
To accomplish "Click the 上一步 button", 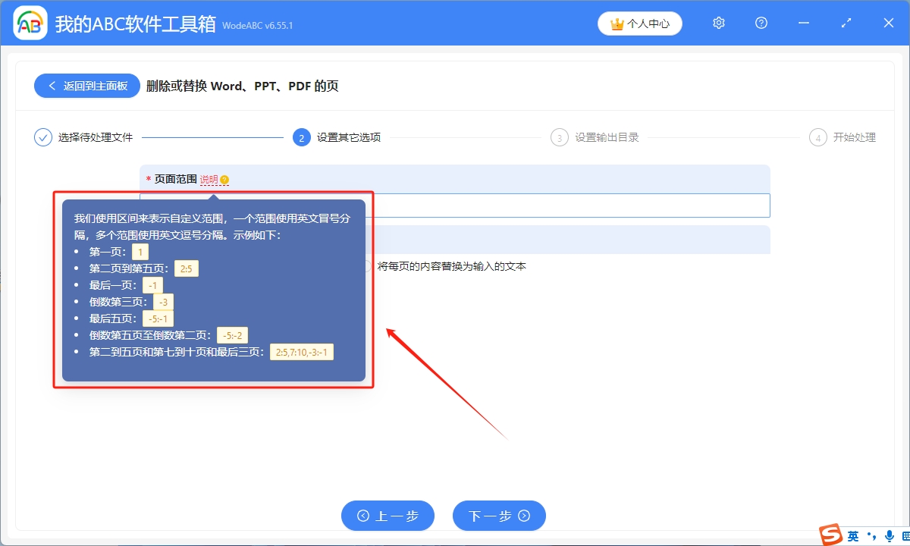I will [x=388, y=516].
